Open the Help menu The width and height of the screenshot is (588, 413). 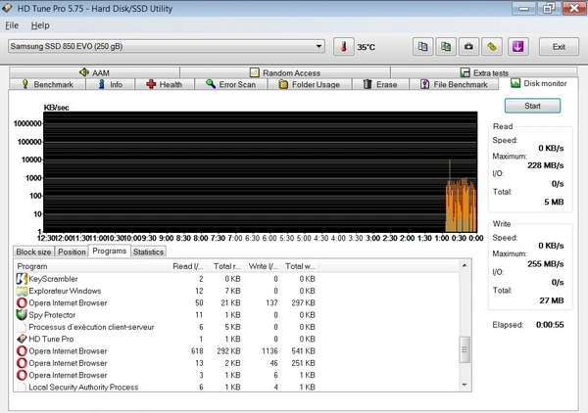coord(39,24)
